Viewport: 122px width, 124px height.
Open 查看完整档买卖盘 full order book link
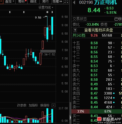pos(99,30)
